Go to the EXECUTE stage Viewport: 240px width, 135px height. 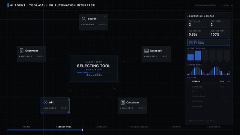101,127
